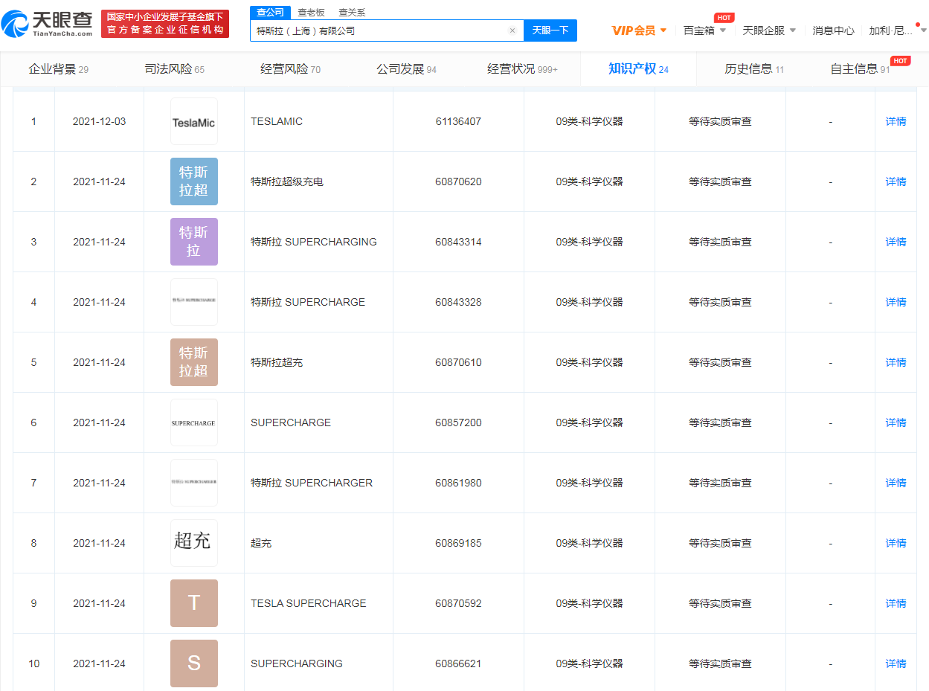View 详情 for registration 60866621
The width and height of the screenshot is (929, 691).
[x=896, y=663]
